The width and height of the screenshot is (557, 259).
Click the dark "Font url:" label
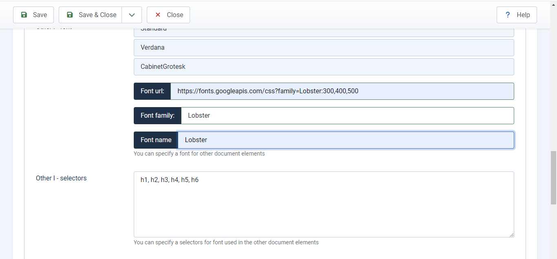[152, 91]
